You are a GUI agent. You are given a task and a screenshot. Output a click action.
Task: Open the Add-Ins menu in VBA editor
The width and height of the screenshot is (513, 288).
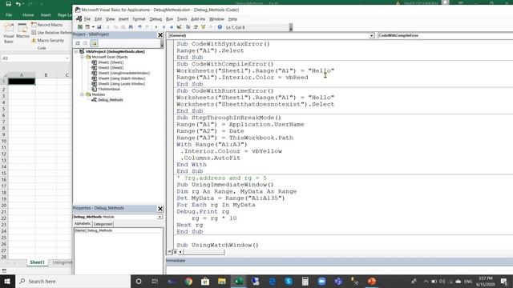click(198, 19)
